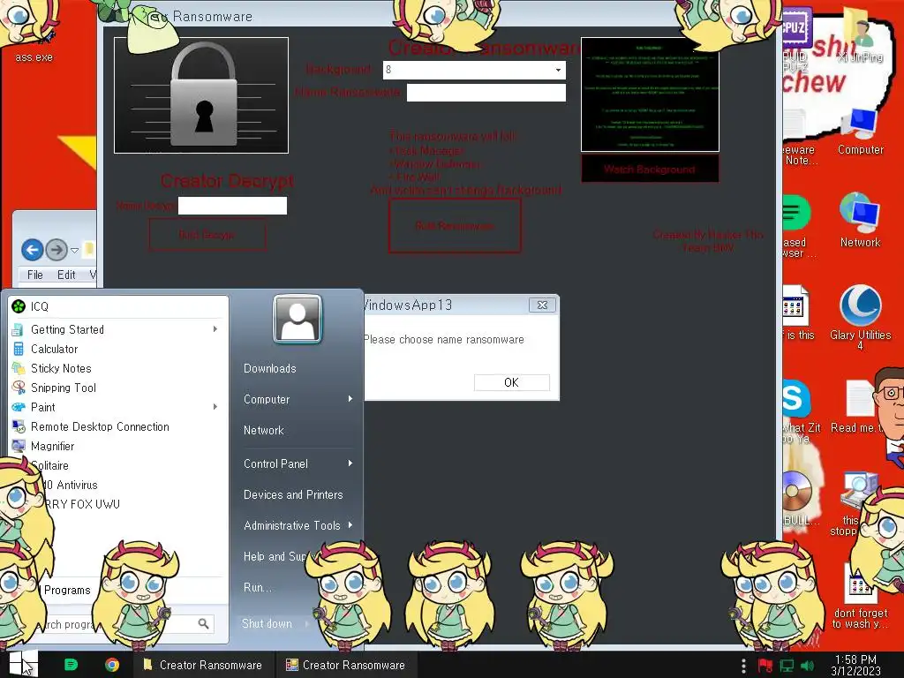
Task: Expand Control Panel submenu arrow
Action: pos(350,463)
